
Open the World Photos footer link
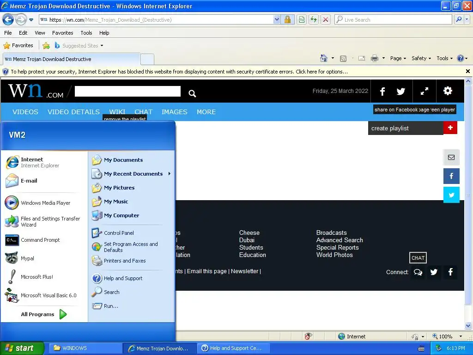(x=334, y=255)
